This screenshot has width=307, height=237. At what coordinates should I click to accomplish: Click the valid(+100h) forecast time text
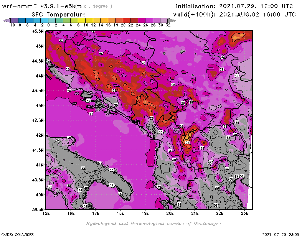236,14
